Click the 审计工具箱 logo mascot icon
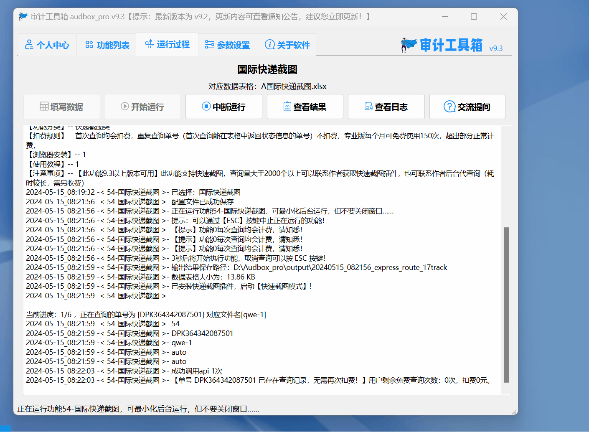The image size is (589, 432). point(408,44)
